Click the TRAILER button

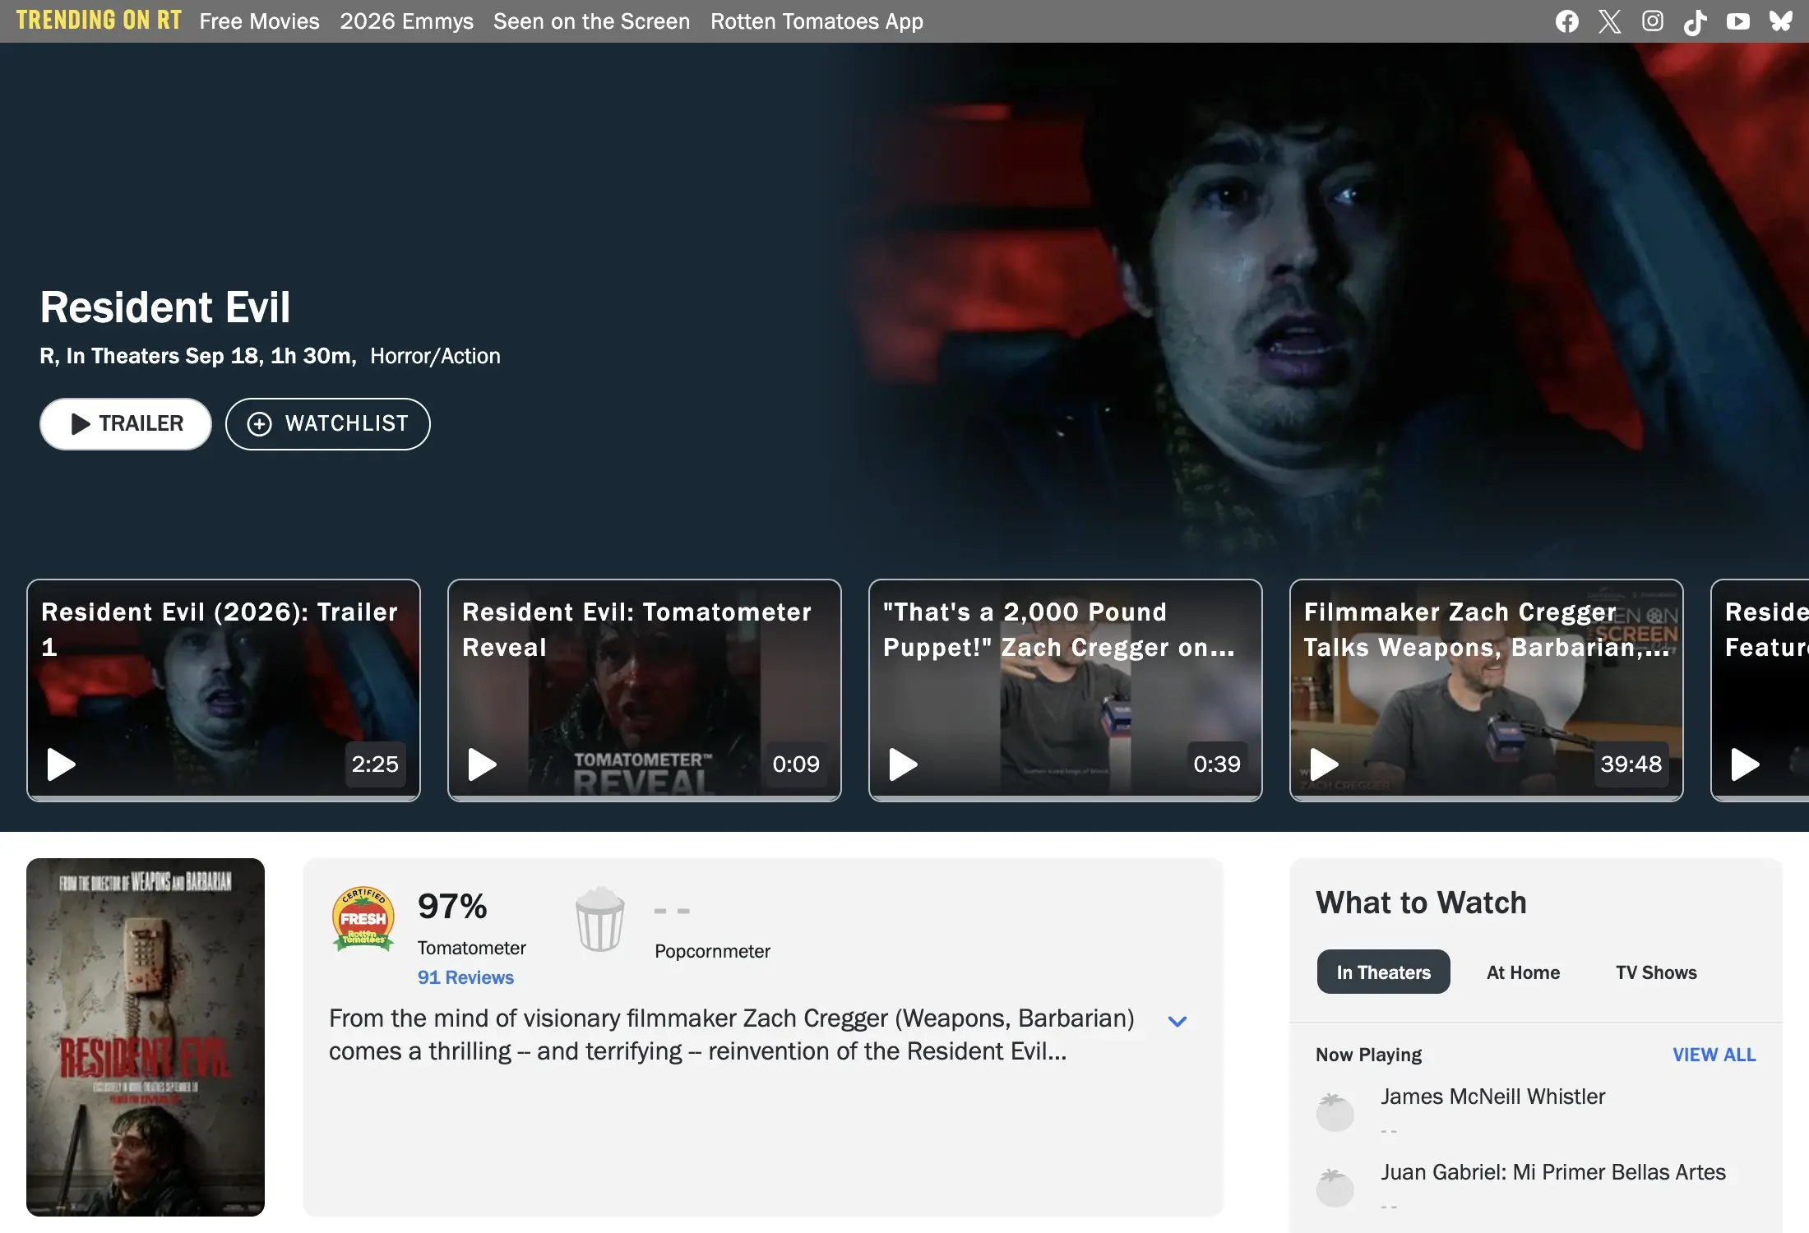click(126, 424)
